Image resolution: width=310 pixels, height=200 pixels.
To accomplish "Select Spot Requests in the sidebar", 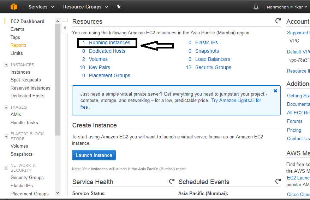I will [26, 80].
